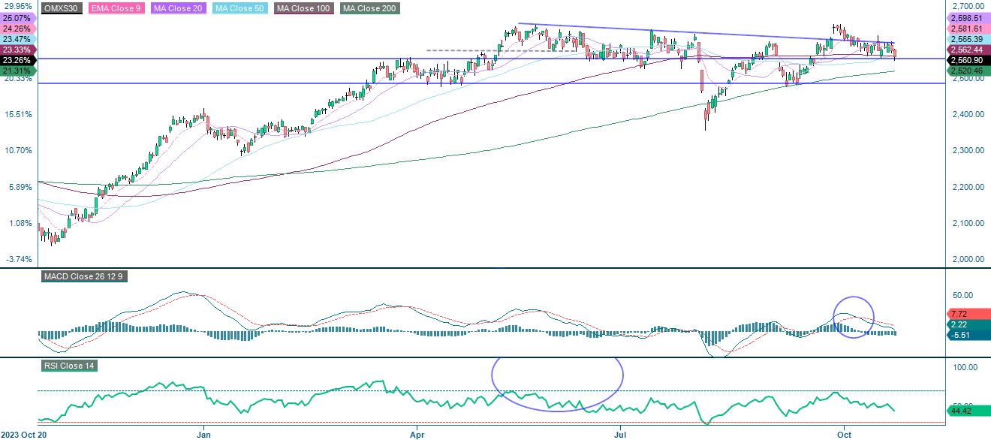
Task: Select the 21.31% left axis tag
Action: coord(18,71)
